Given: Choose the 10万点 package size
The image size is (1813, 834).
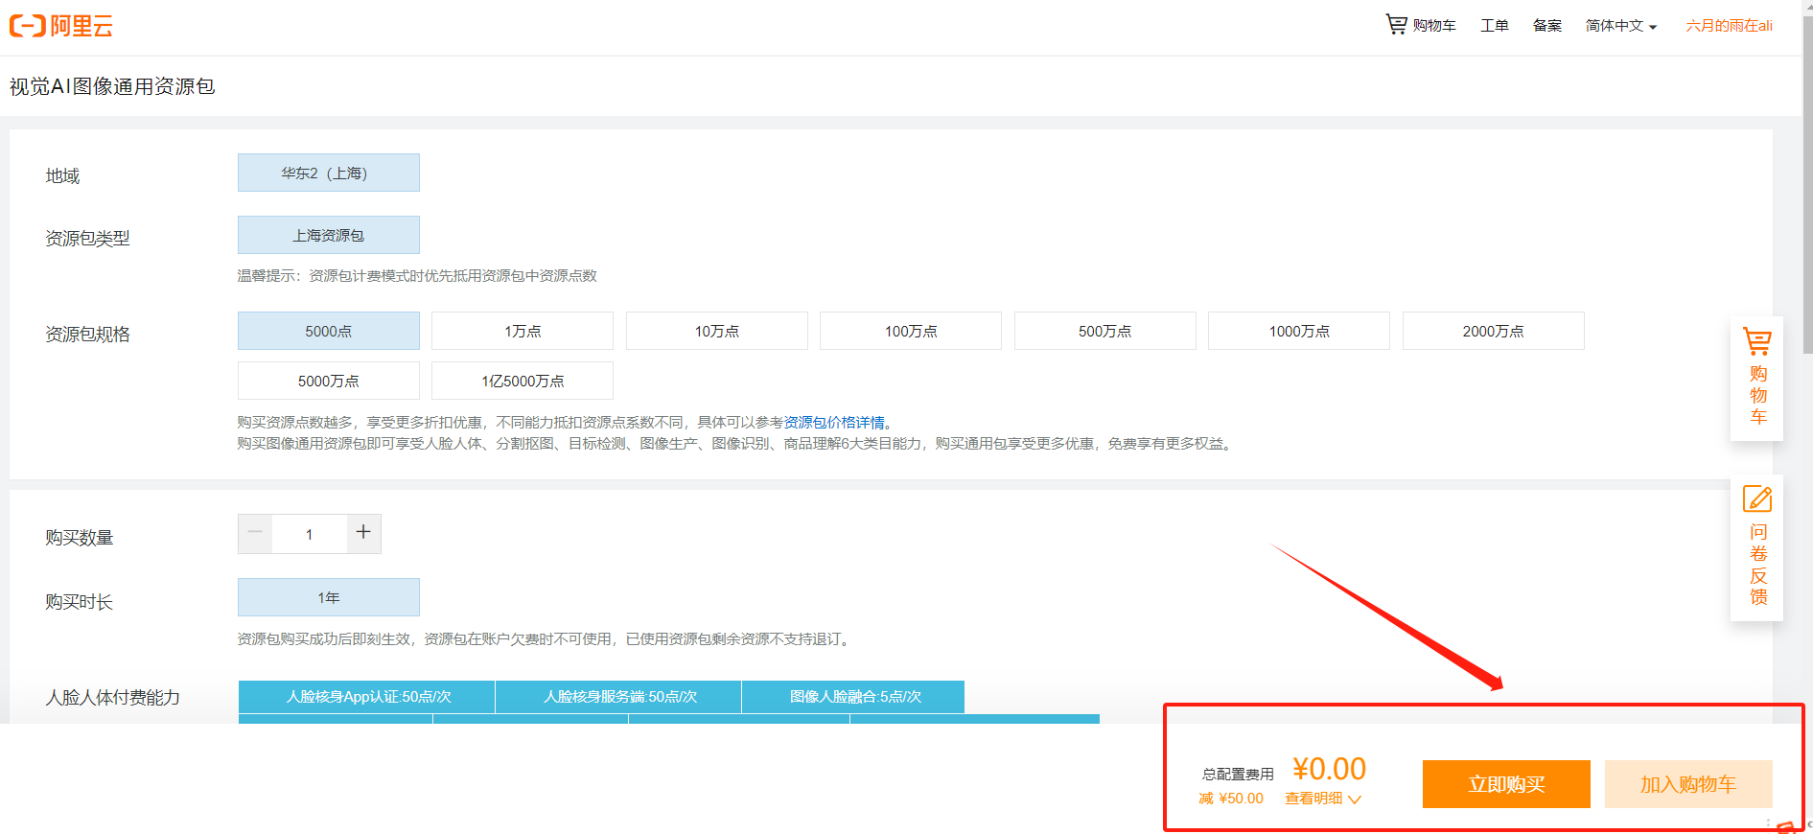Looking at the screenshot, I should pos(717,331).
